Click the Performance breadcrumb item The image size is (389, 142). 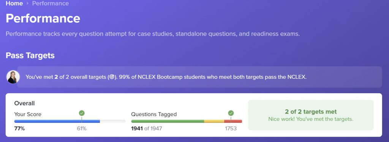point(51,3)
